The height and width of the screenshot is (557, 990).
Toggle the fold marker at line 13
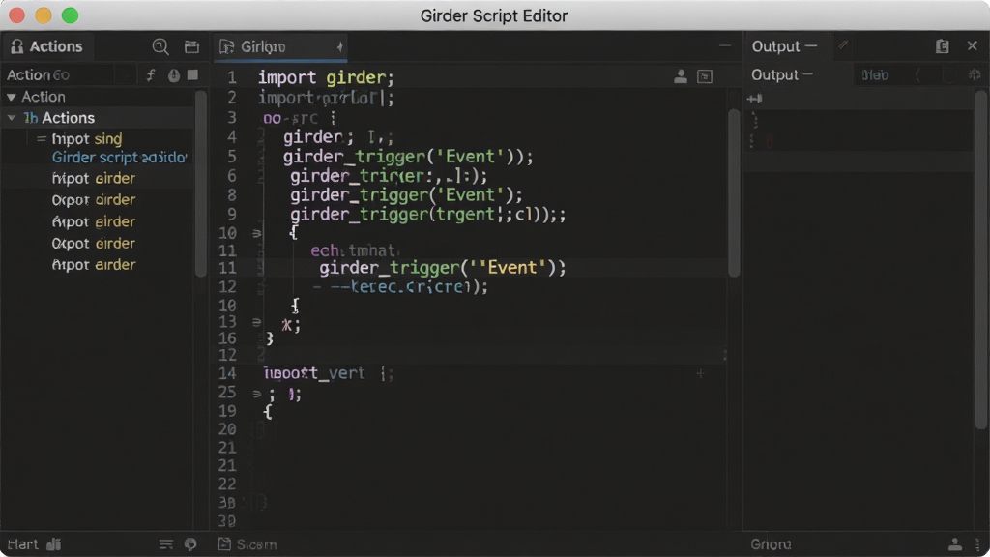pyautogui.click(x=256, y=321)
